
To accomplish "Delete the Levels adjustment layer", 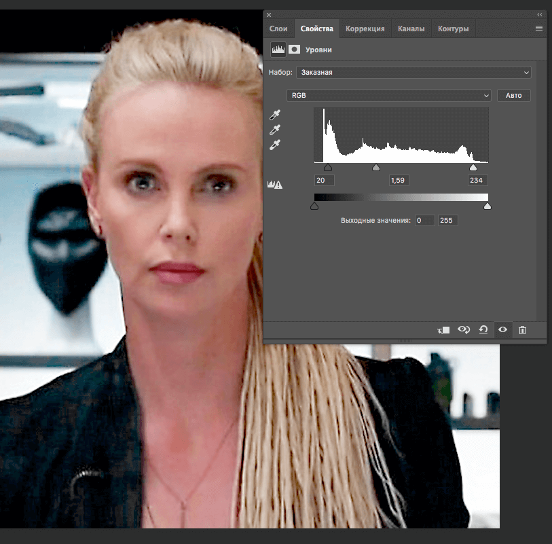I will click(x=522, y=329).
